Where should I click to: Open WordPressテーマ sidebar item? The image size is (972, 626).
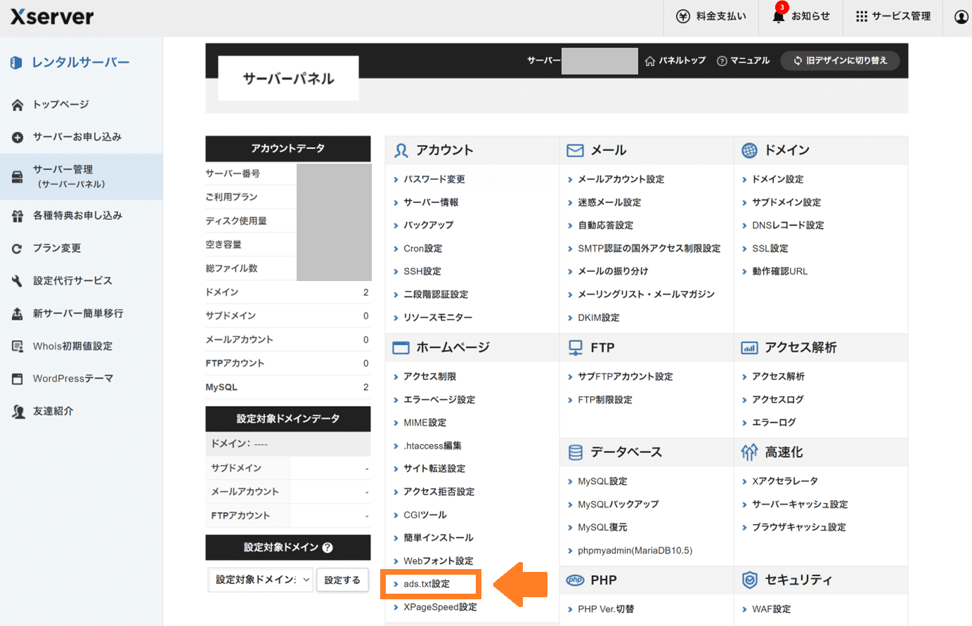72,379
